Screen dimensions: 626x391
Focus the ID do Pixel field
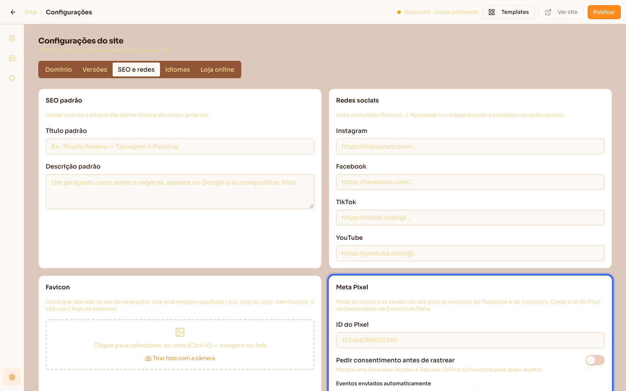point(470,340)
